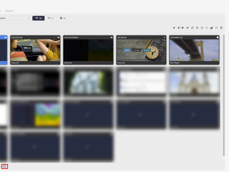Click the concentric-circles target icon
Screen dimensions: 229x172
[x=197, y=28]
